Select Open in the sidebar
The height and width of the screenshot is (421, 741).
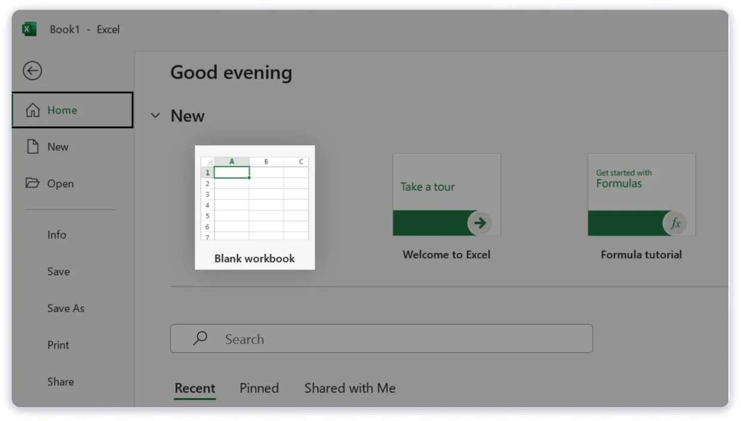pyautogui.click(x=72, y=184)
